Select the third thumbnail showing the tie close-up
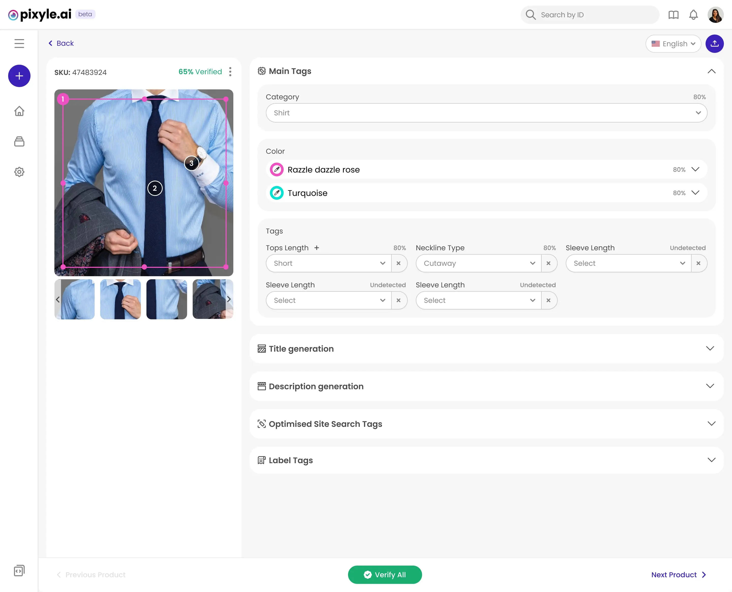 click(x=167, y=299)
